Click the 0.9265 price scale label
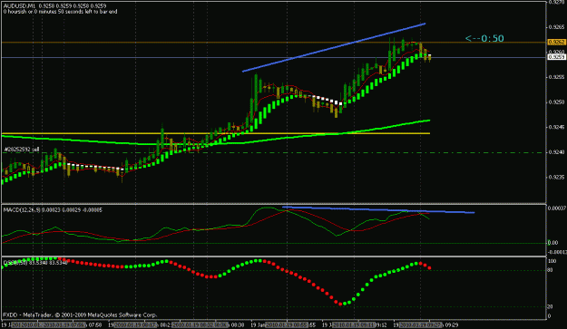This screenshot has width=567, height=329. pos(556,27)
